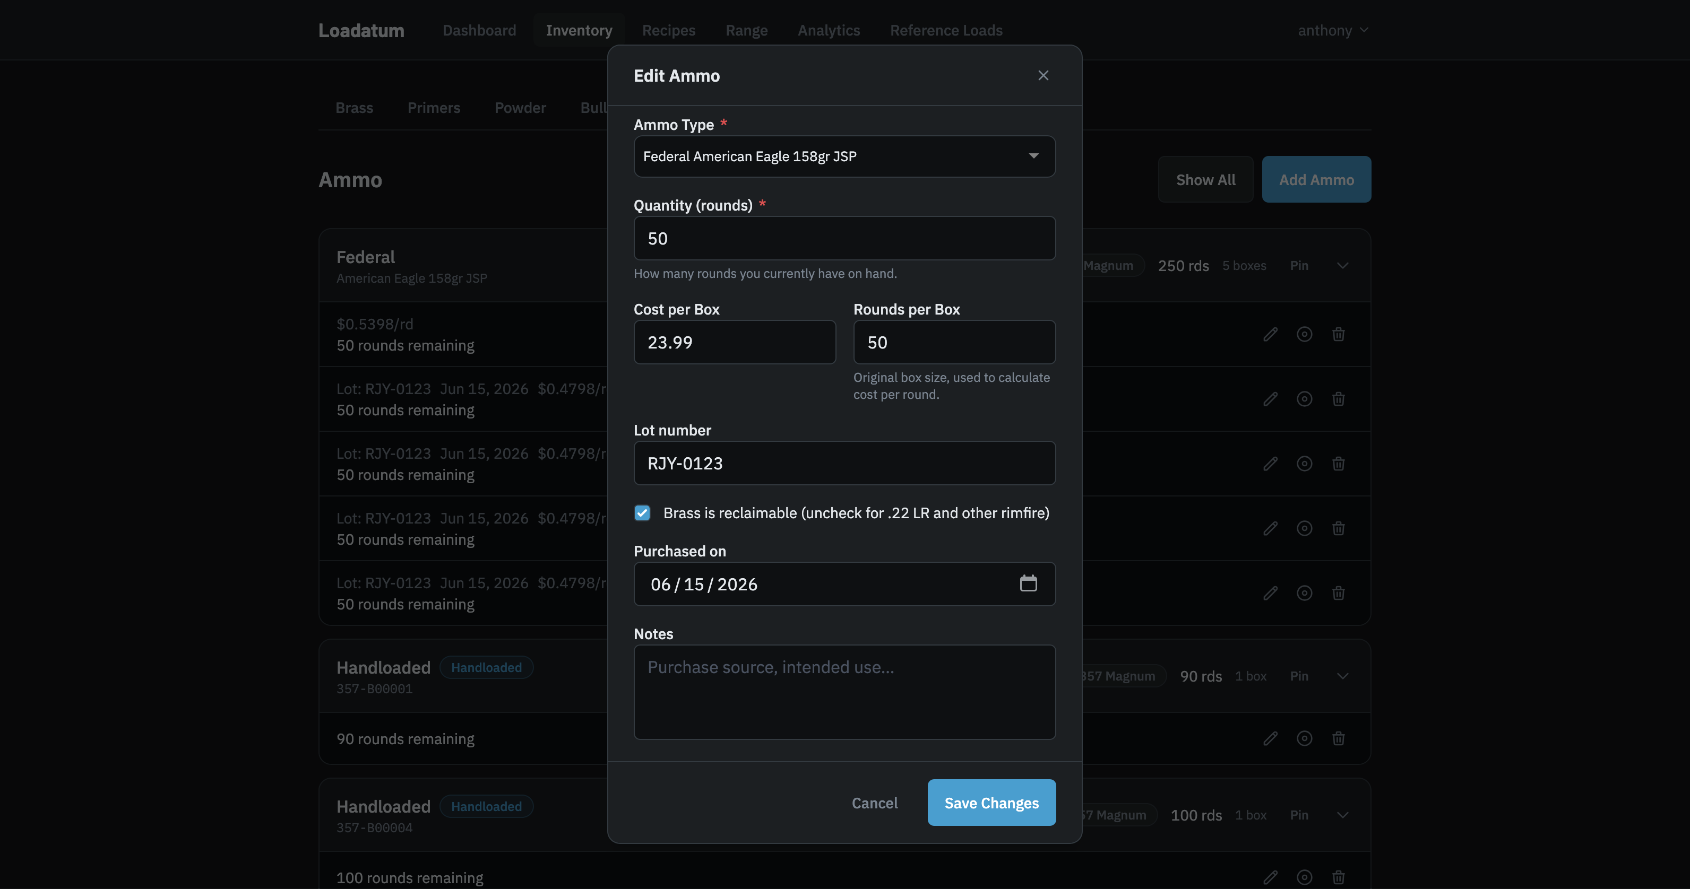Image resolution: width=1690 pixels, height=889 pixels.
Task: Open the anthony user menu
Action: 1333,30
